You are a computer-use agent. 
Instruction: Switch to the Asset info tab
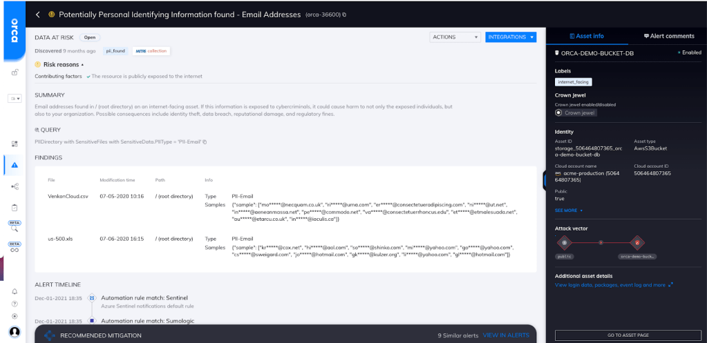[585, 36]
